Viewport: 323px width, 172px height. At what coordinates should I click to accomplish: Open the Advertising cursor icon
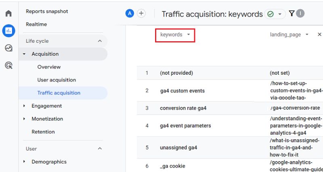(8, 65)
